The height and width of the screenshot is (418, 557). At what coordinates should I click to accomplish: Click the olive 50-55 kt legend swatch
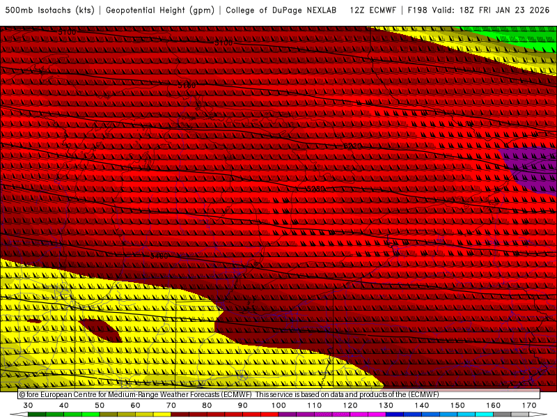tap(109, 415)
